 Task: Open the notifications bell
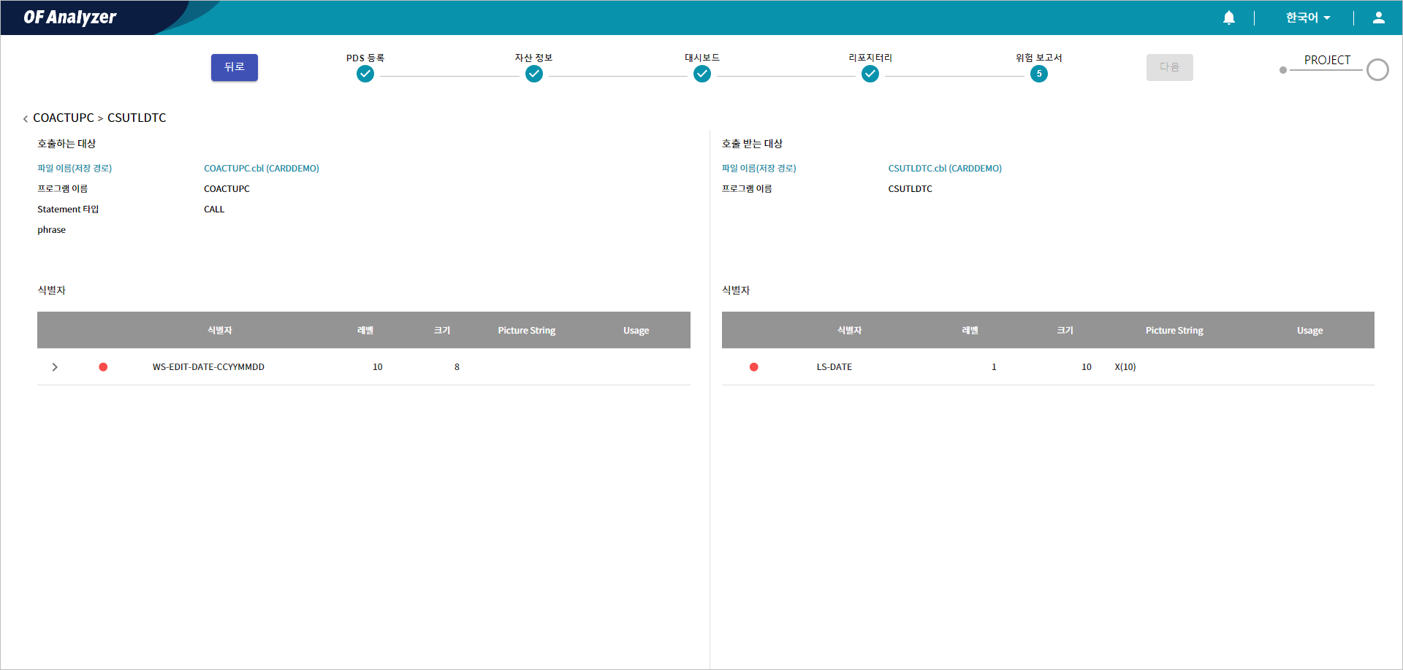click(1229, 18)
